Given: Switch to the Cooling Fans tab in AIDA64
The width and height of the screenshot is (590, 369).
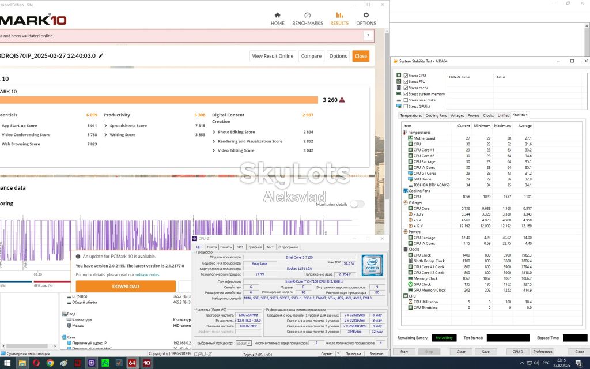Looking at the screenshot, I should 436,115.
